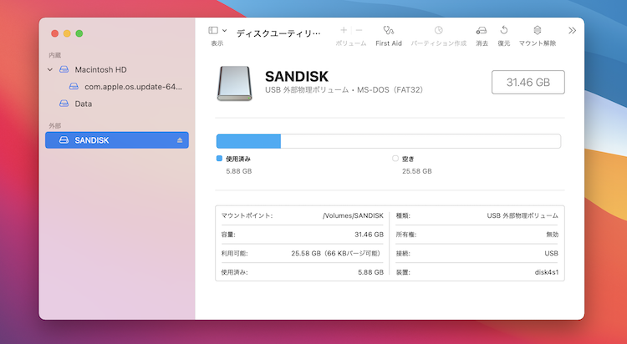Click the white 空き legend swatch
The image size is (627, 344).
click(x=395, y=159)
